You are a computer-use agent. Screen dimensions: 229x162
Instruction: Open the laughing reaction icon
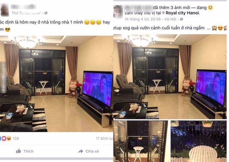point(9,138)
